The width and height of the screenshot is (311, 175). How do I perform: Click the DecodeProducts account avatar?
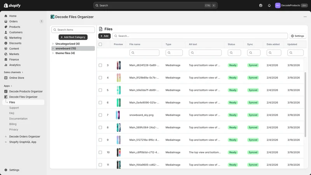tap(278, 5)
